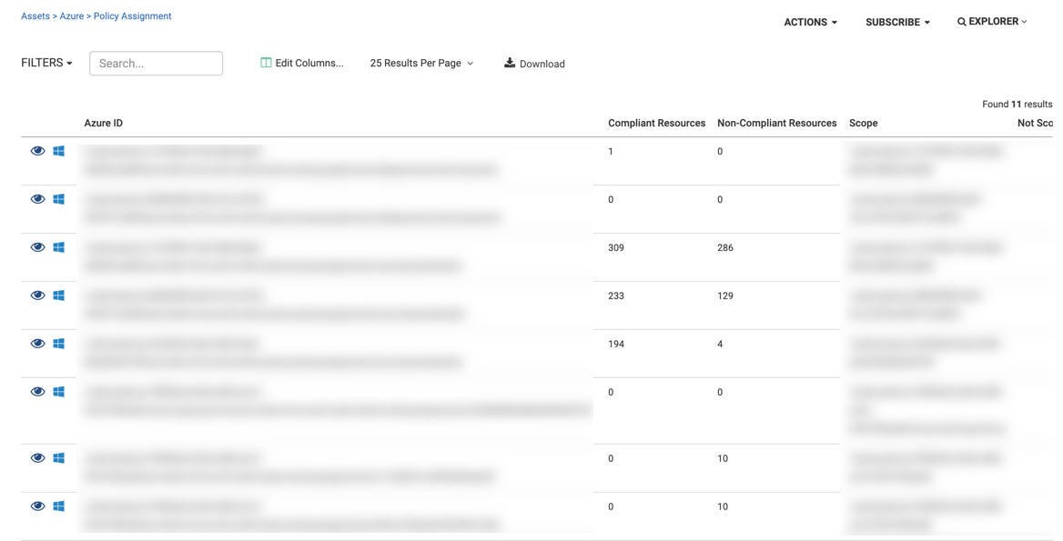The width and height of the screenshot is (1063, 541).
Task: Click the Download arrow icon
Action: click(509, 63)
